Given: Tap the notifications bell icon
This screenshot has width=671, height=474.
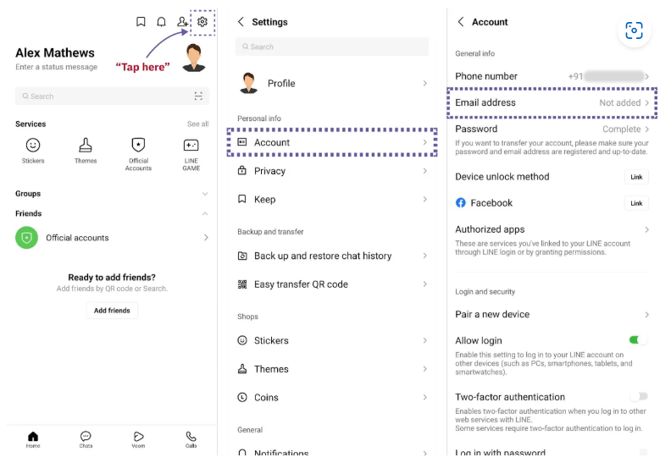Looking at the screenshot, I should (161, 22).
